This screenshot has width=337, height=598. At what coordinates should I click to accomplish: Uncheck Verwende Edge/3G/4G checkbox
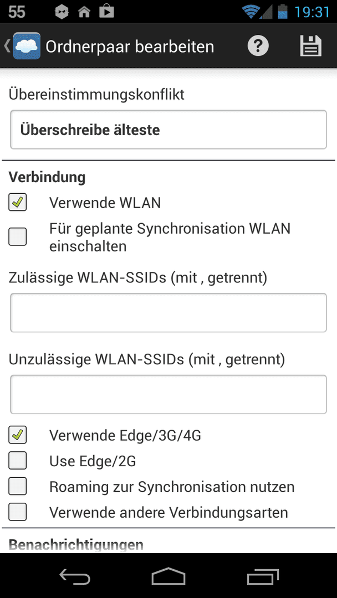(x=18, y=435)
